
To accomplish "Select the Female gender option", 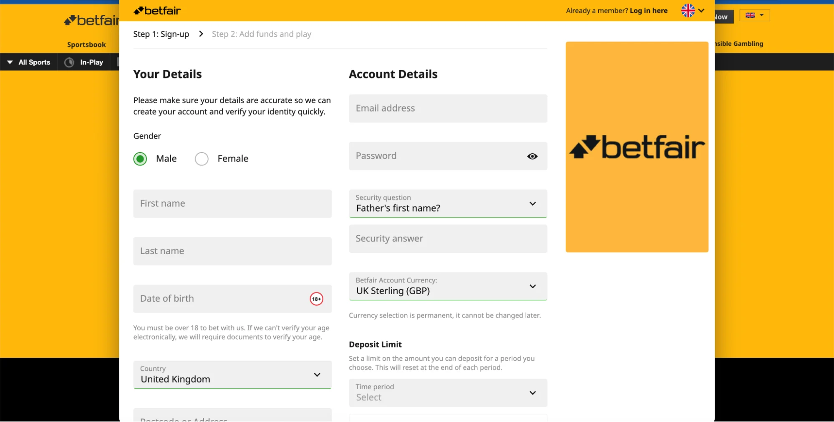I will [x=202, y=159].
